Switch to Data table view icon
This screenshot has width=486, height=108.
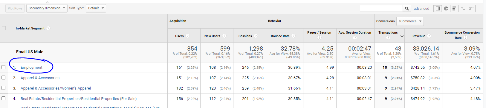click(x=438, y=9)
